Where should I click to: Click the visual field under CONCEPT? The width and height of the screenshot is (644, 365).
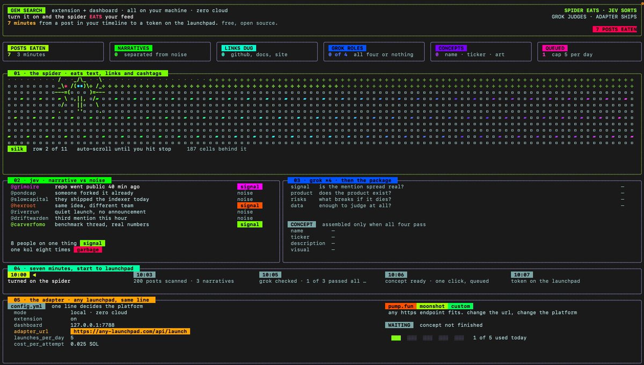point(313,250)
